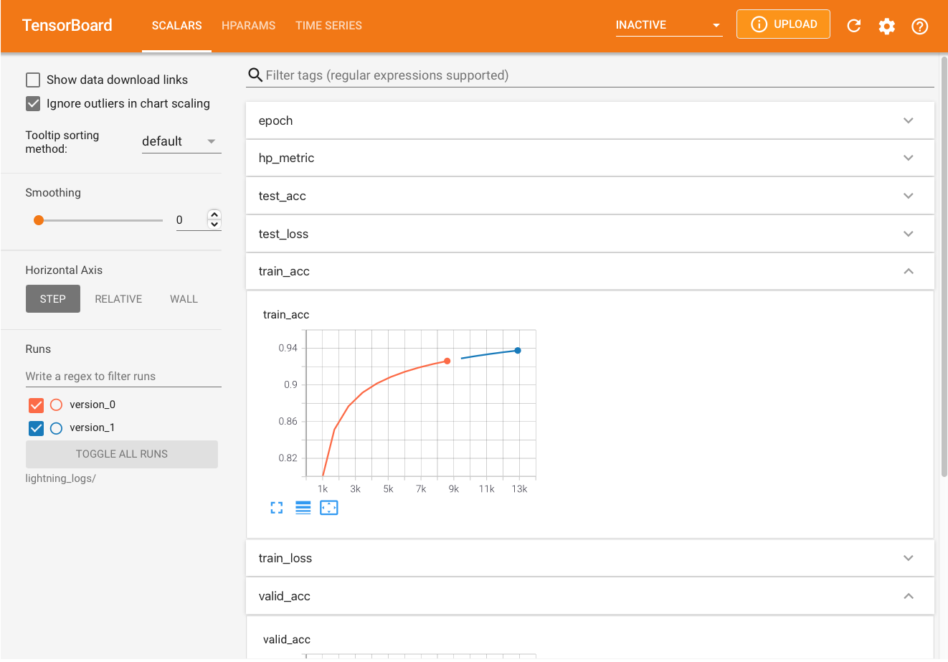Expand the test_loss section
The image size is (948, 662).
tap(589, 234)
